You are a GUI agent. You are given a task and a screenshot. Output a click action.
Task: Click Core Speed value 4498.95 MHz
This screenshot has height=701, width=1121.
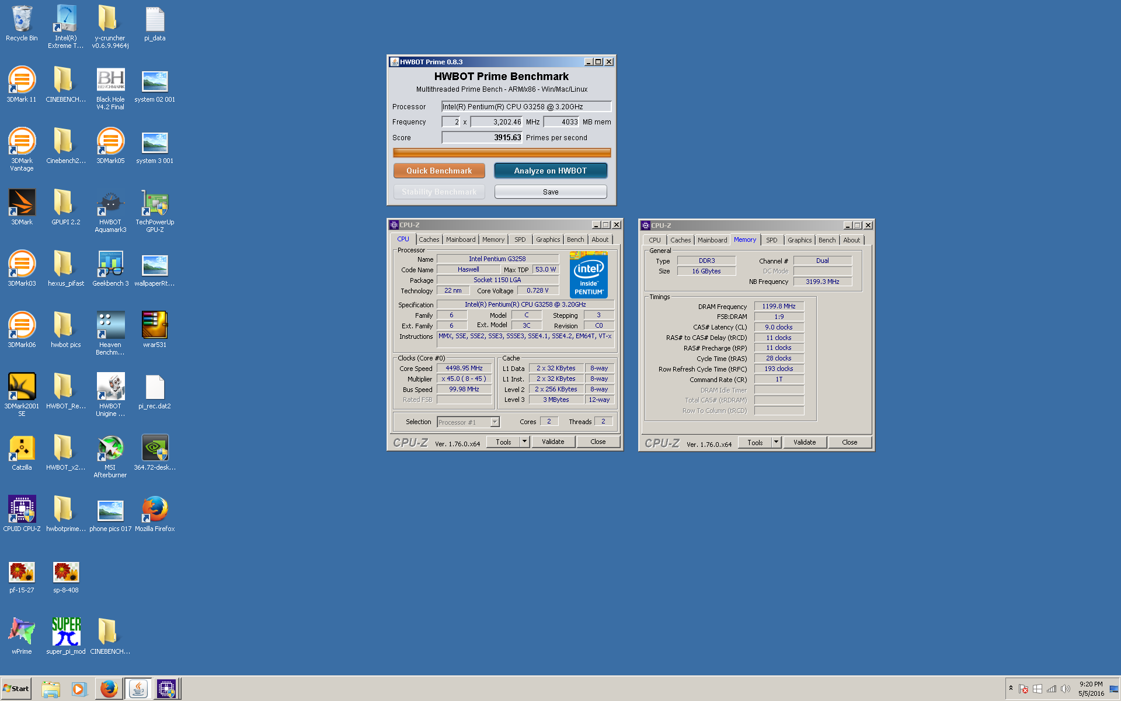pyautogui.click(x=464, y=368)
